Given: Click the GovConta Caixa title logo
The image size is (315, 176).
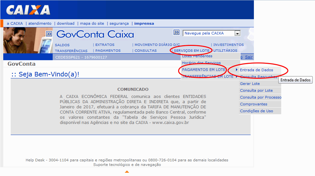Looking at the screenshot, I should [95, 34].
